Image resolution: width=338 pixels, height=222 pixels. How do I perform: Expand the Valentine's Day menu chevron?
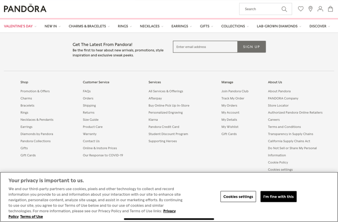35,26
